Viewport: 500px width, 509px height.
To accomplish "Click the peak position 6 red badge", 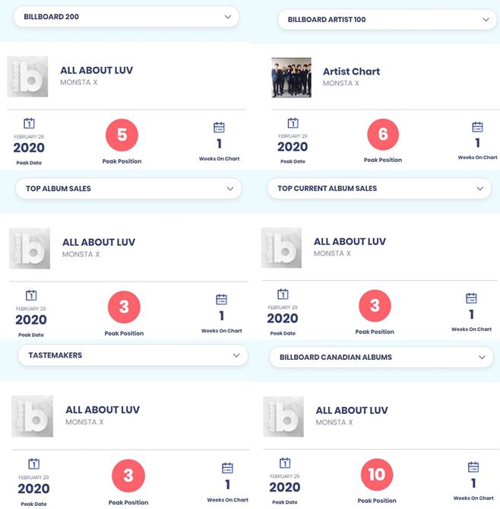I will (383, 134).
